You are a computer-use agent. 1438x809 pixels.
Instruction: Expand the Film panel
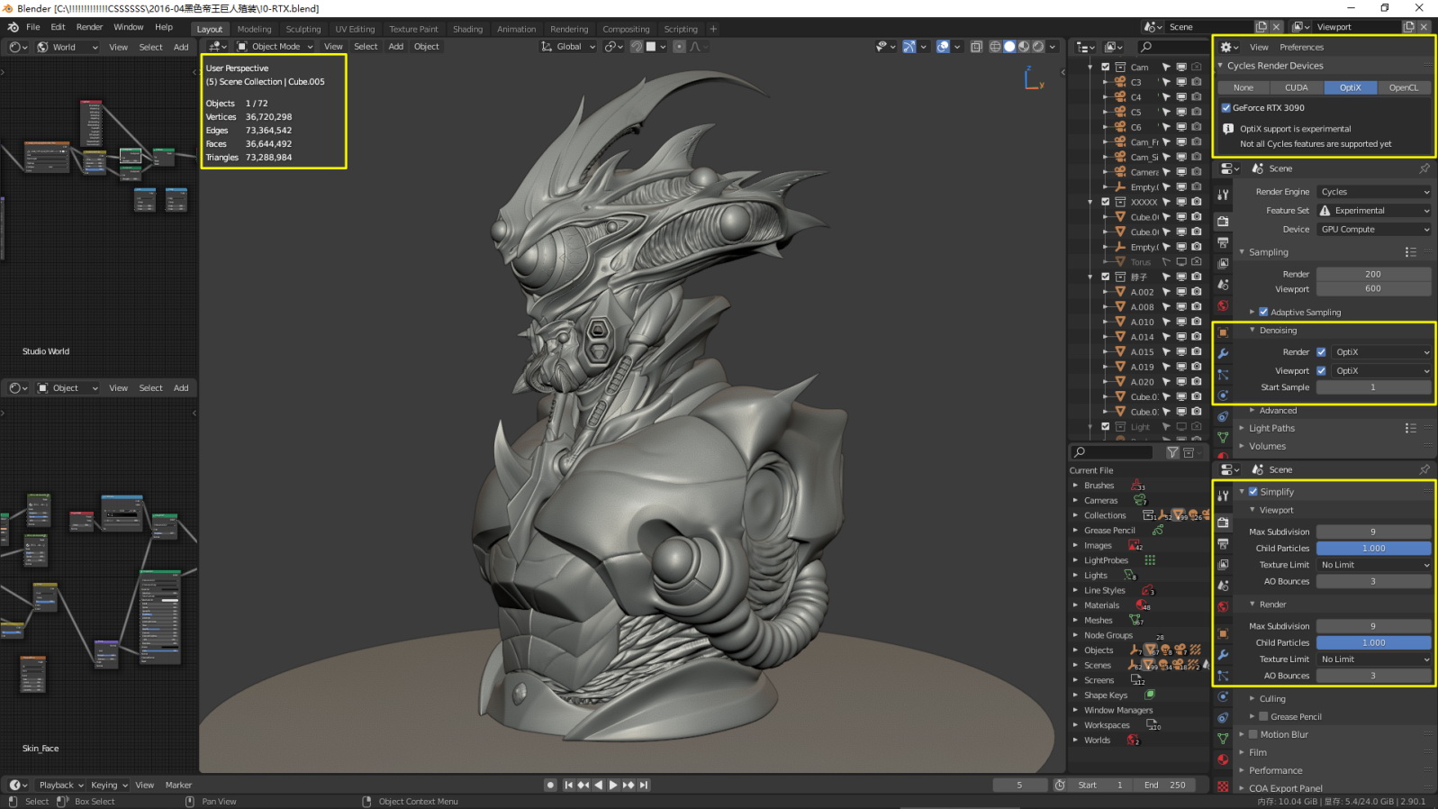(x=1257, y=752)
